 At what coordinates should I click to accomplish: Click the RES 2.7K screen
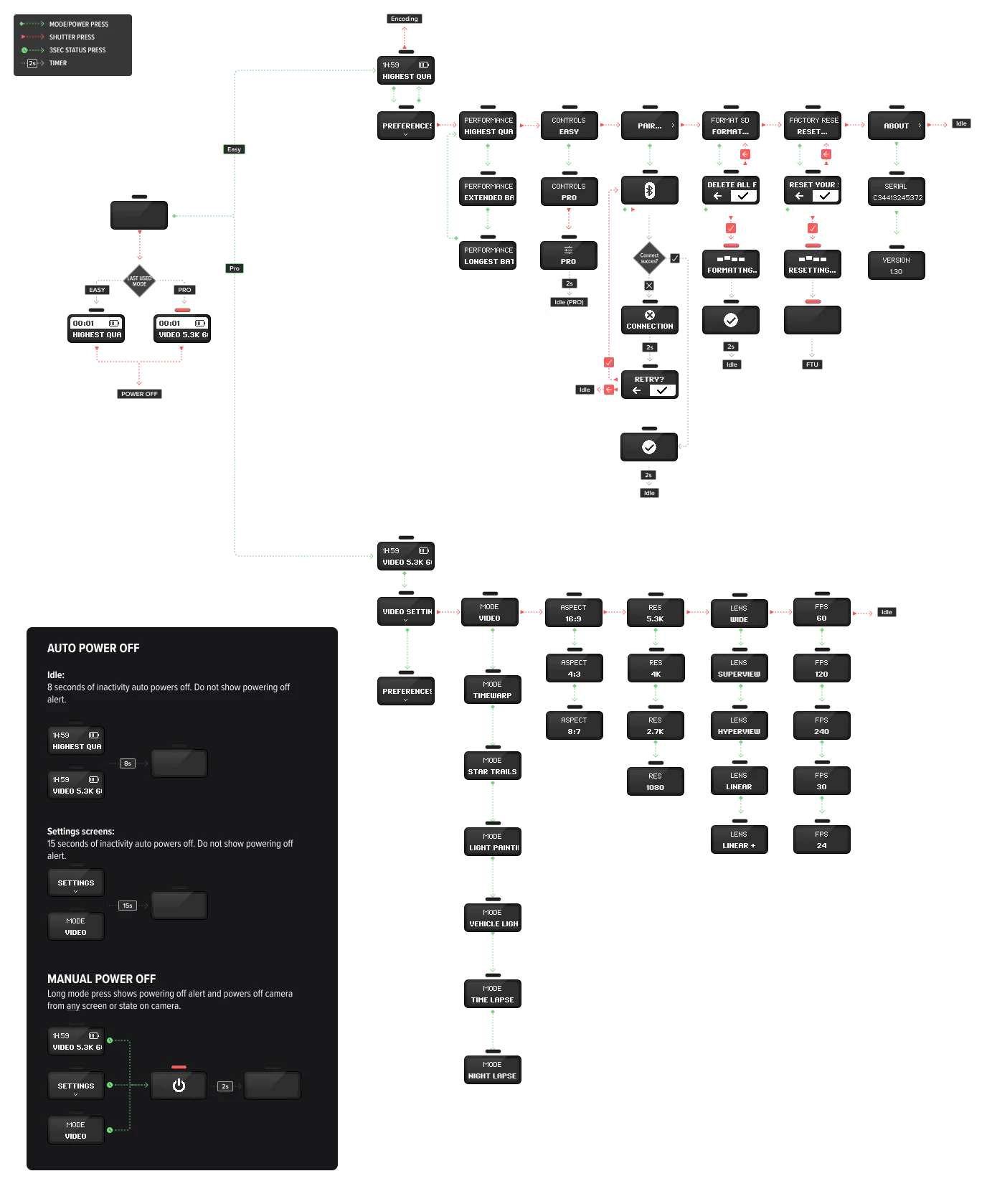[x=656, y=725]
